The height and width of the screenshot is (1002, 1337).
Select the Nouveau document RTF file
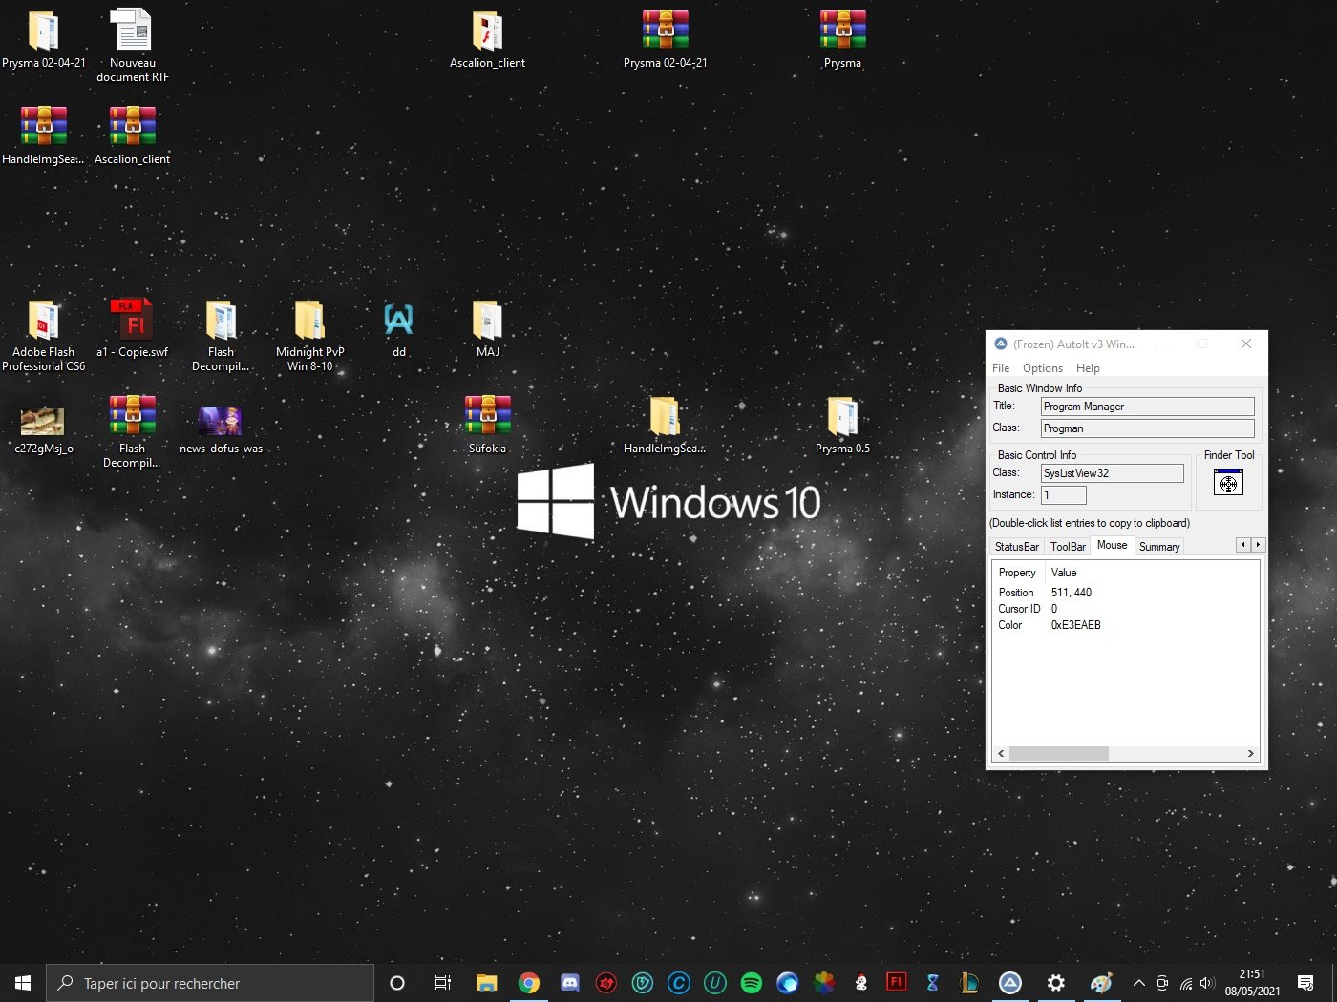pos(132,31)
